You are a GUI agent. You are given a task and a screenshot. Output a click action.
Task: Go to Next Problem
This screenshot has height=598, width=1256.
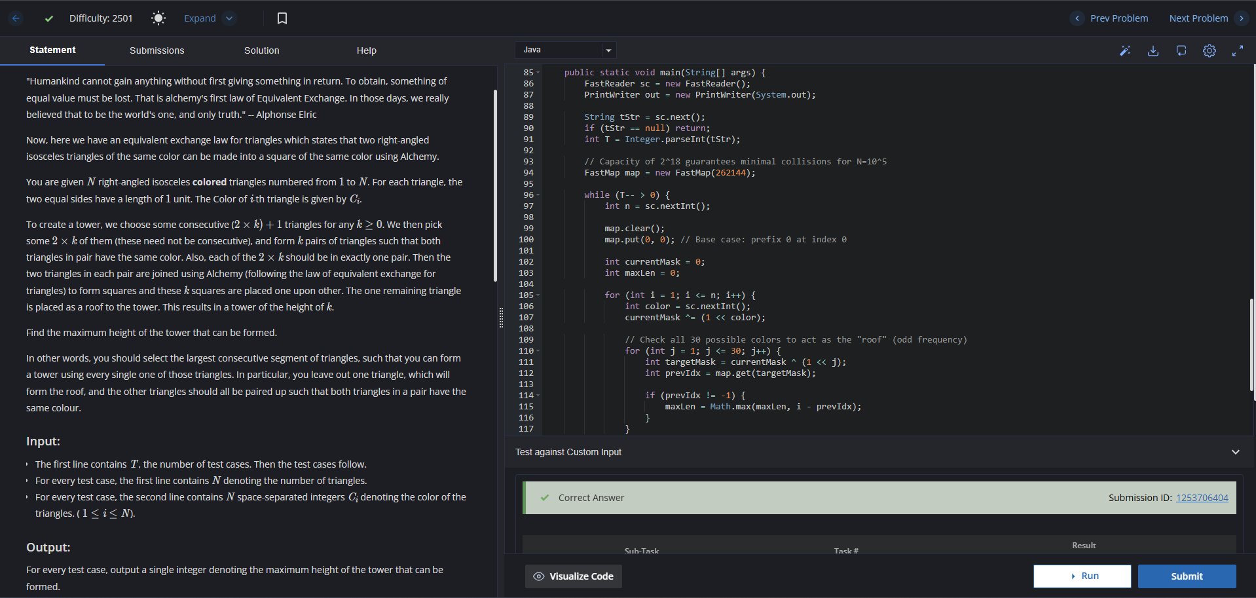click(1198, 18)
